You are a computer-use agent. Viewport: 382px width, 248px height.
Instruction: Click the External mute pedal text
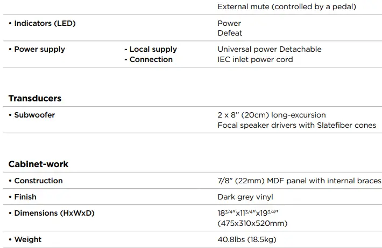(x=287, y=7)
